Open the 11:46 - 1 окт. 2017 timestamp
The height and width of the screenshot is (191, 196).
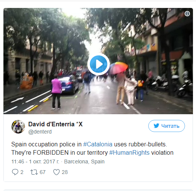click(35, 161)
